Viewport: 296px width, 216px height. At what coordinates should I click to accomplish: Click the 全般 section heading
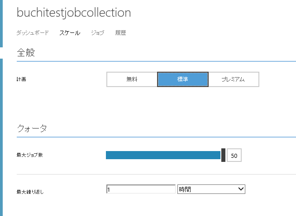26,53
